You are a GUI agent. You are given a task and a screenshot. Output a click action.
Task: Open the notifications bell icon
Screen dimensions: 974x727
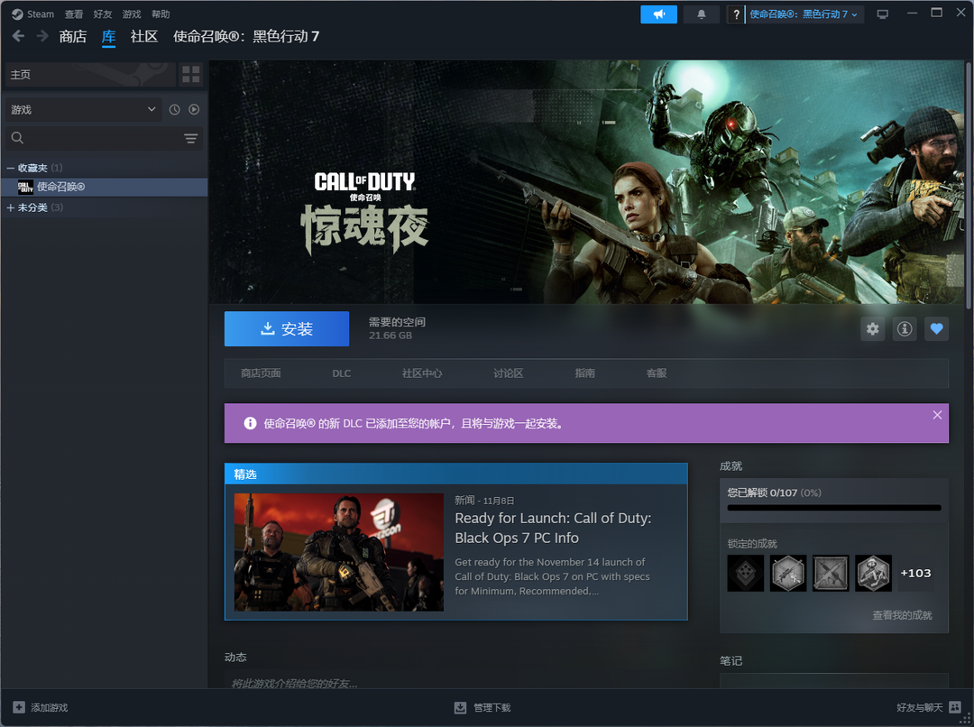pos(702,14)
